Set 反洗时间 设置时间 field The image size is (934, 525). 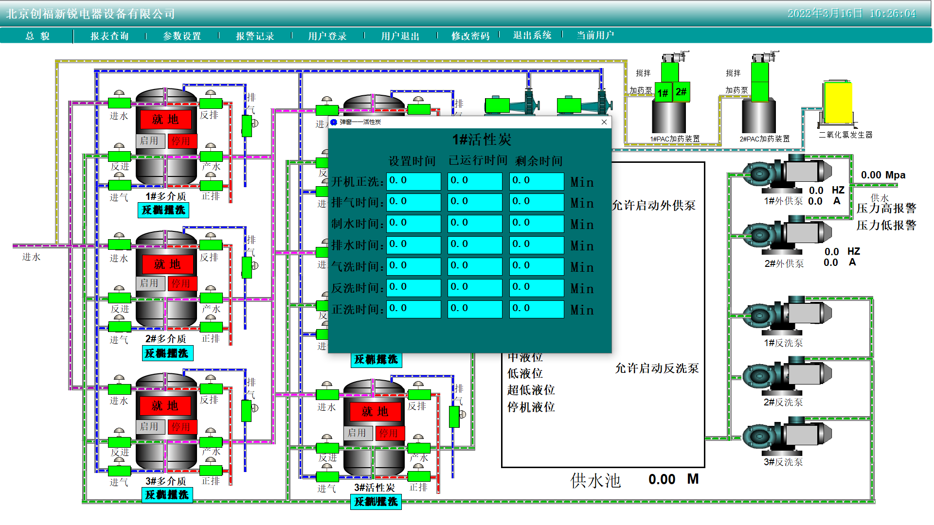click(x=413, y=288)
